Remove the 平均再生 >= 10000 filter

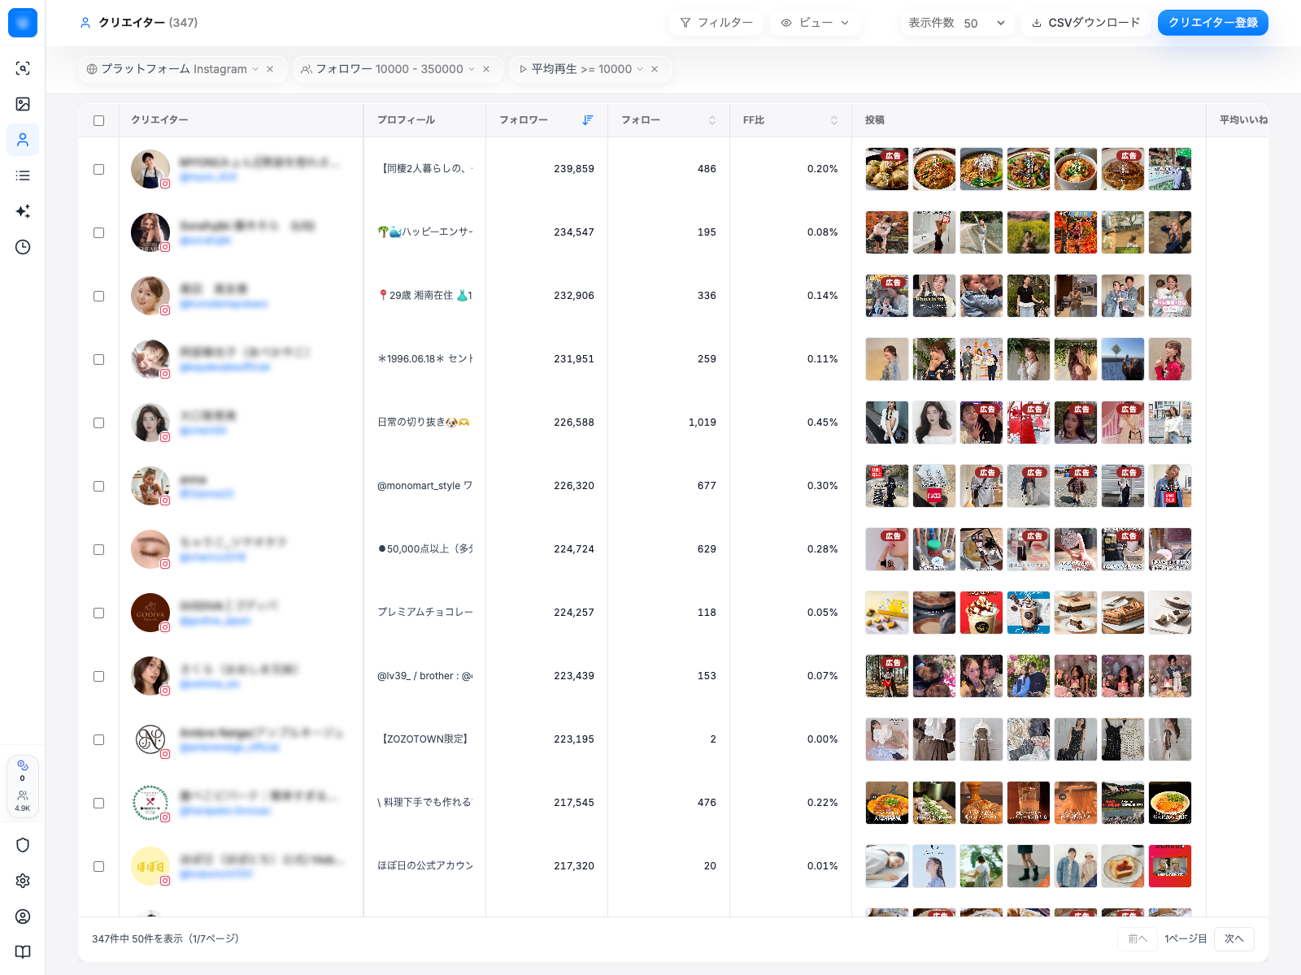(655, 69)
